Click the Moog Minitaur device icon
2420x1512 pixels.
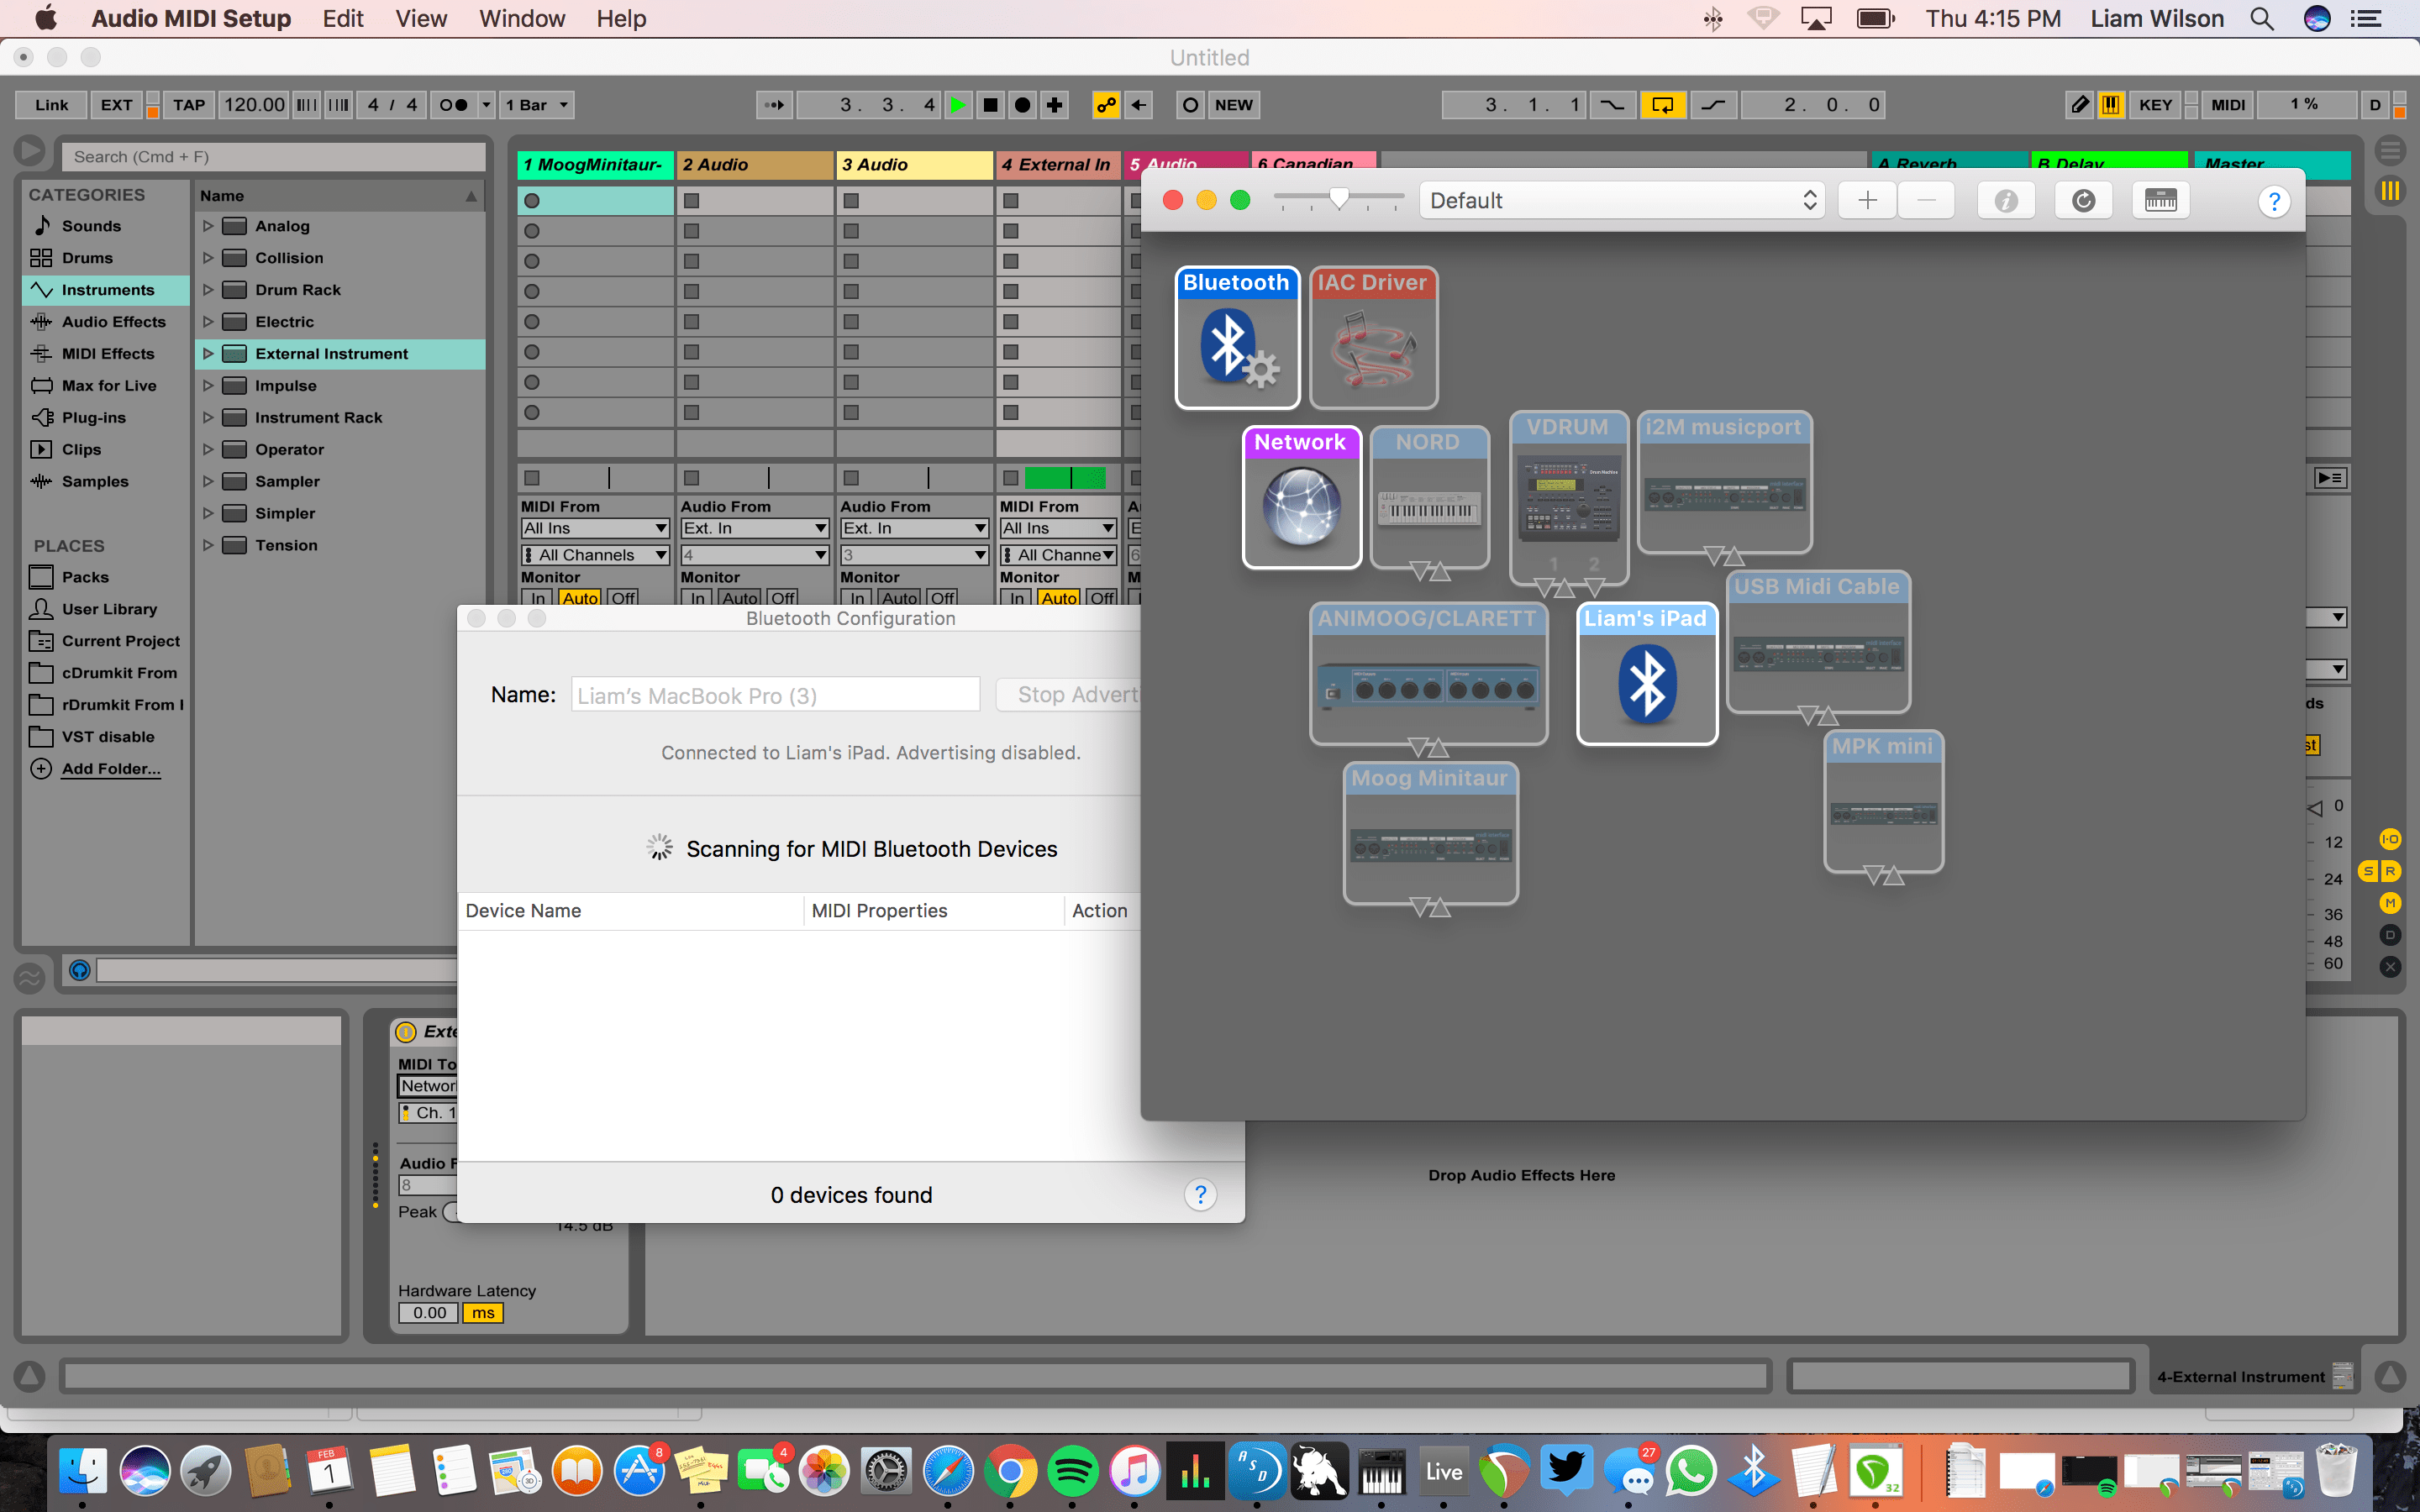1429,835
